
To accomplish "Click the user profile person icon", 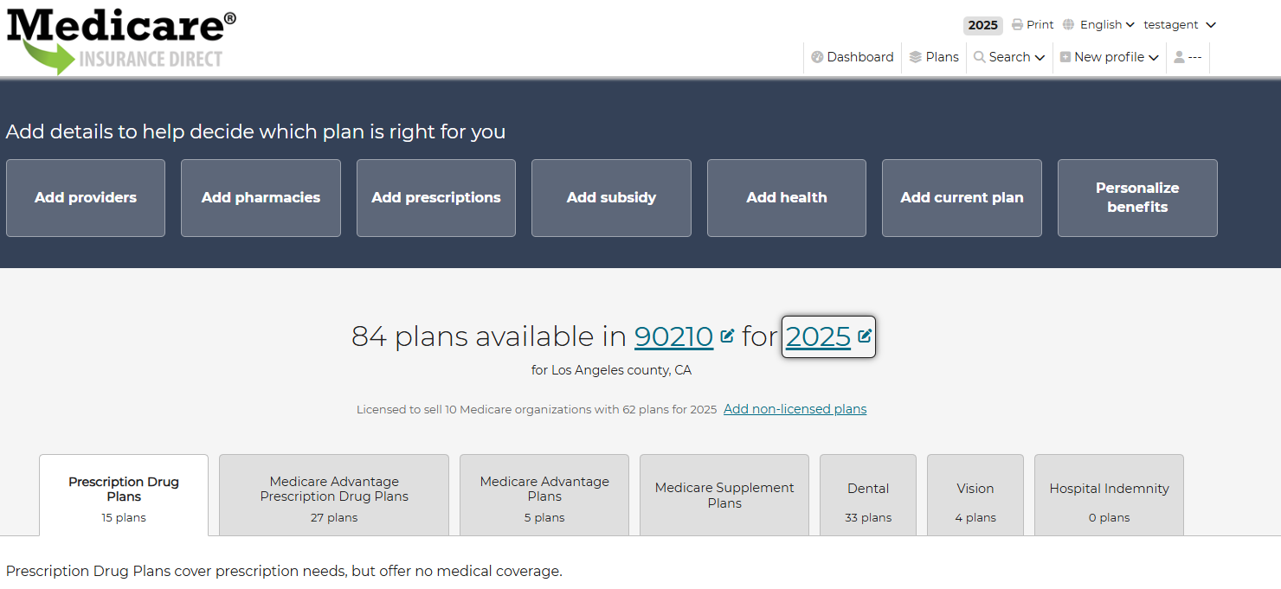I will tap(1179, 57).
